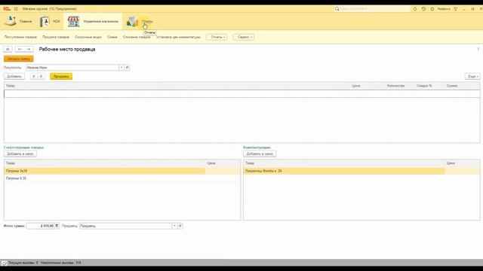Click Накопленные вызовы: 119 in status bar
This screenshot has width=483, height=271.
60,263
